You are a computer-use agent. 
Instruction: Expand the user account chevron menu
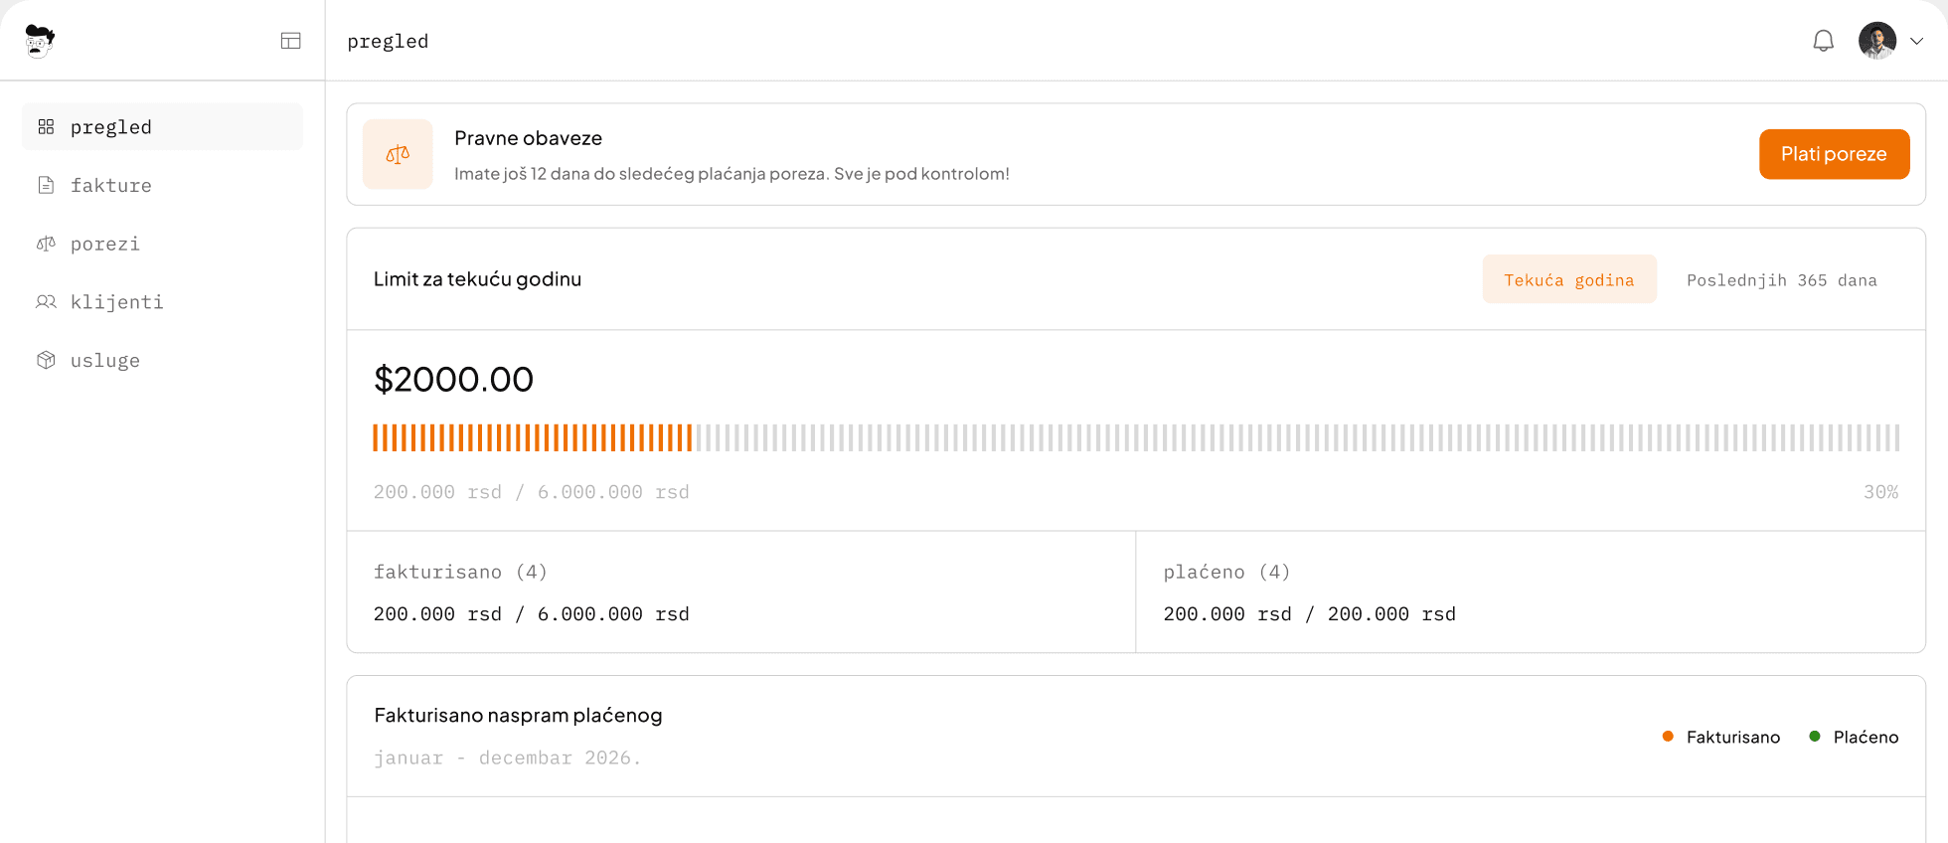click(x=1917, y=41)
